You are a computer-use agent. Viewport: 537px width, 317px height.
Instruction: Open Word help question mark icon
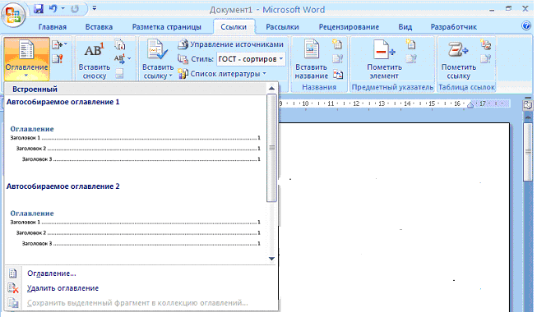click(526, 26)
